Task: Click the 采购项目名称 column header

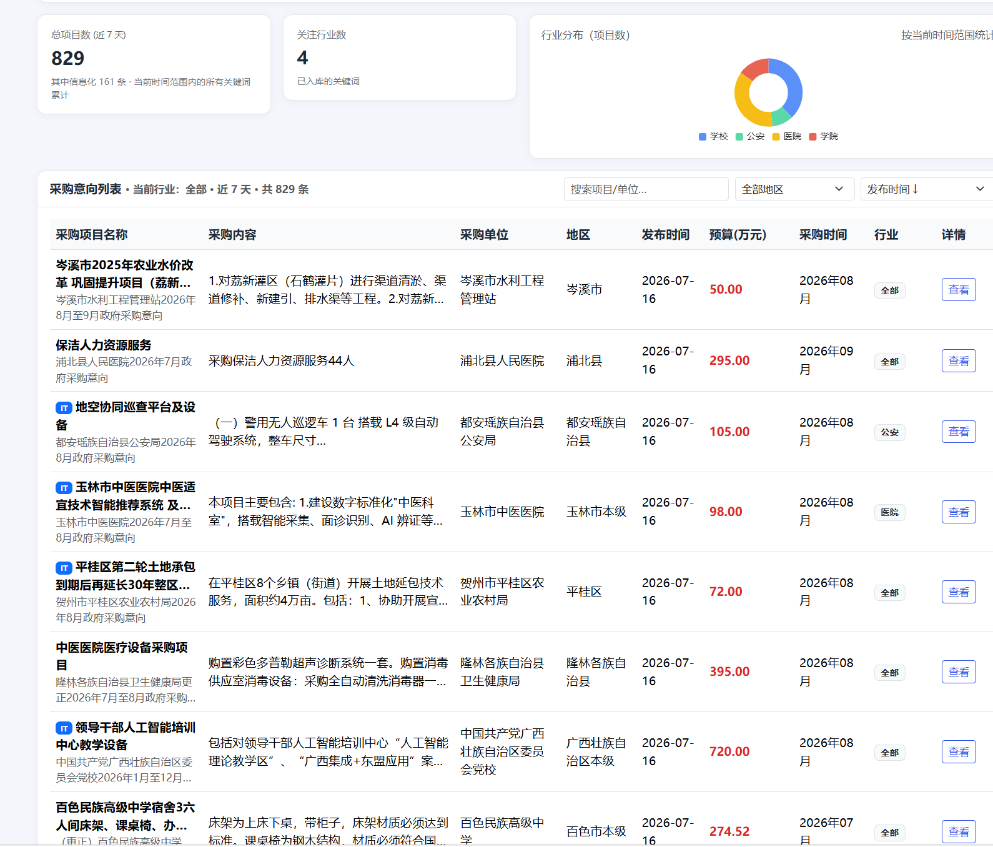Action: coord(92,235)
